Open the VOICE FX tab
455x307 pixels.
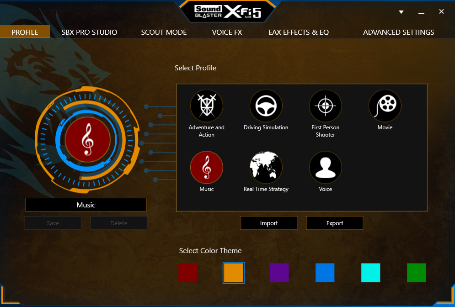pos(227,32)
